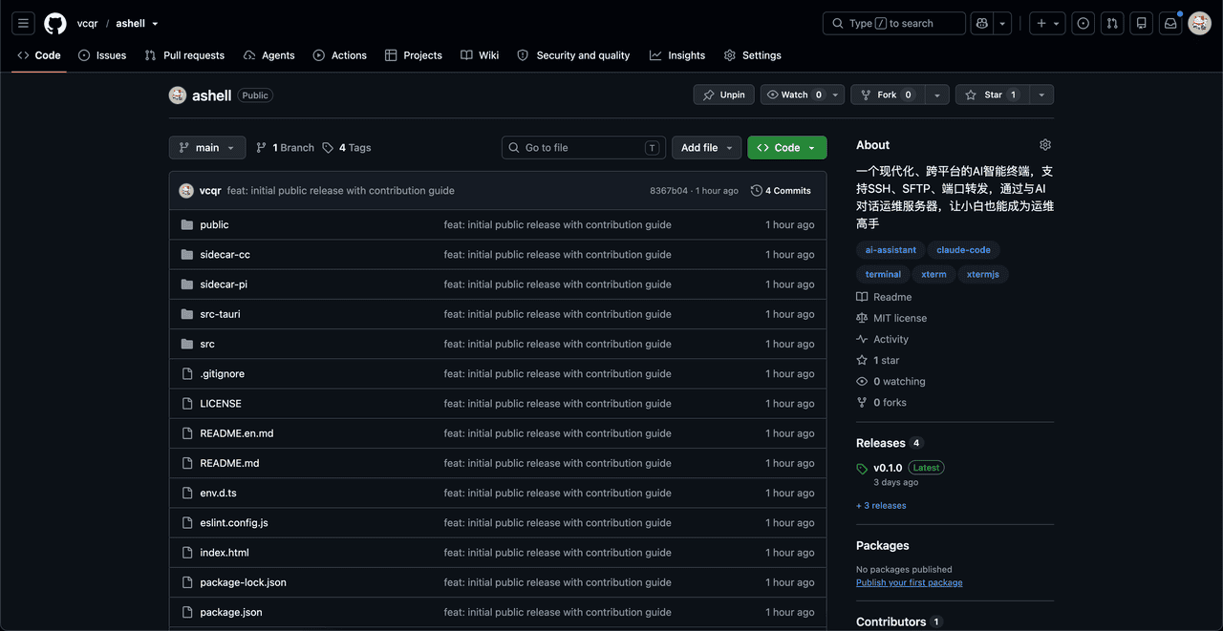
Task: Focus the Type / to search box
Action: [x=893, y=24]
